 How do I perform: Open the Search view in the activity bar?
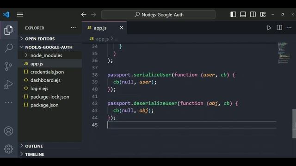coord(8,48)
